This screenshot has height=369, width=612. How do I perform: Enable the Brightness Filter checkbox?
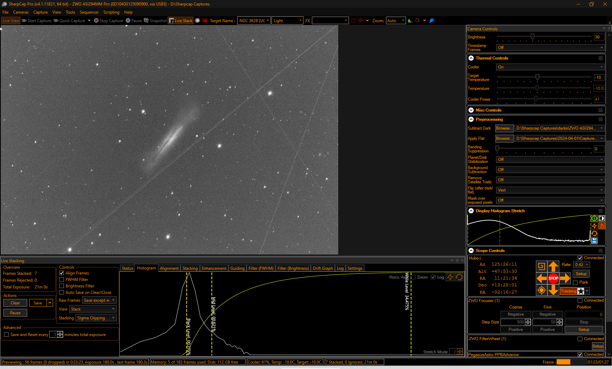click(62, 286)
